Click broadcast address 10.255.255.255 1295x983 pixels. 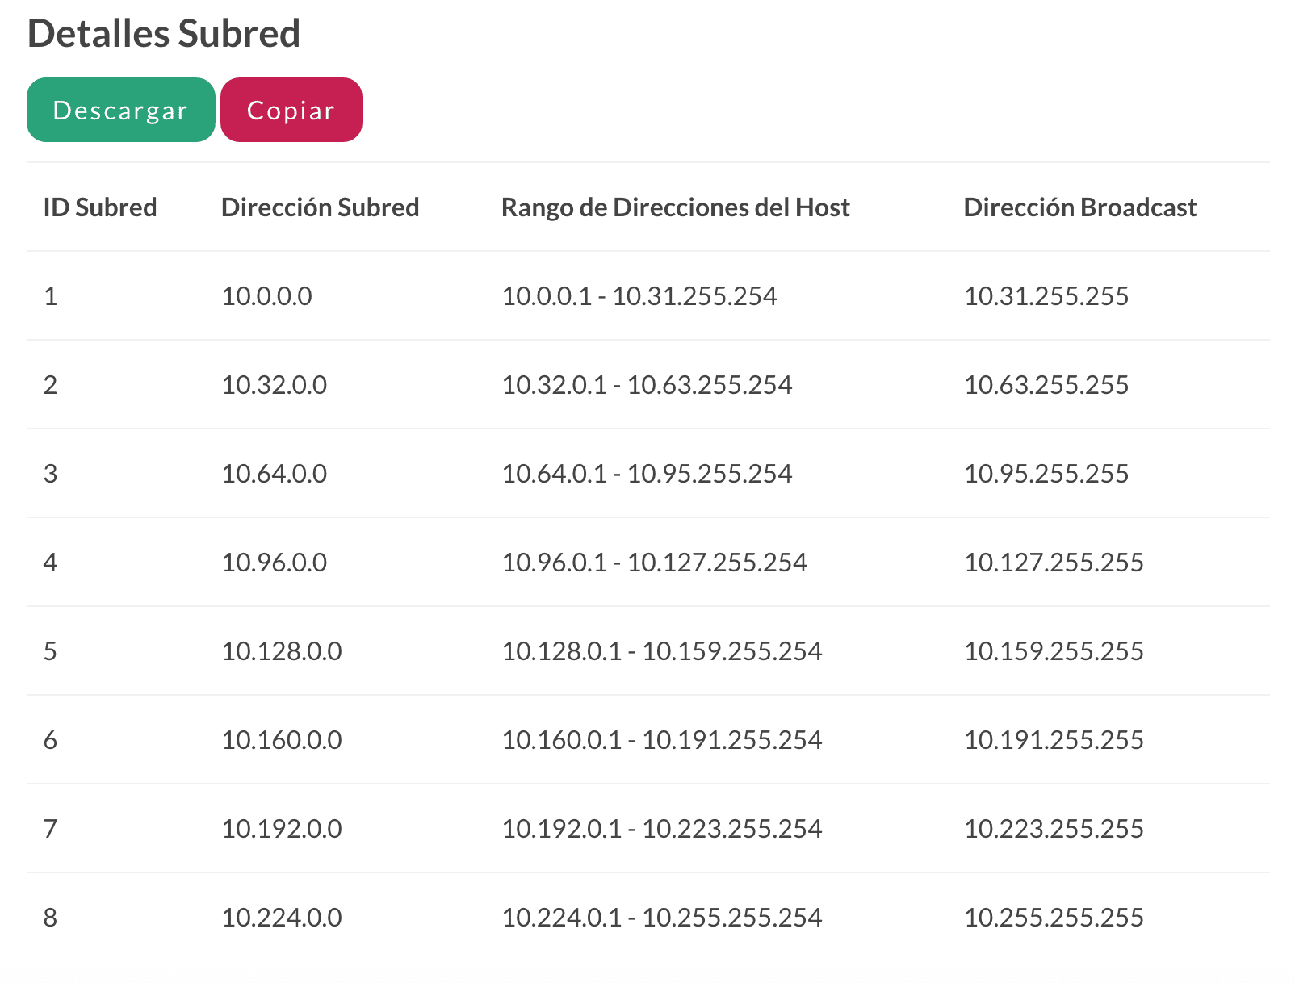coord(1053,918)
